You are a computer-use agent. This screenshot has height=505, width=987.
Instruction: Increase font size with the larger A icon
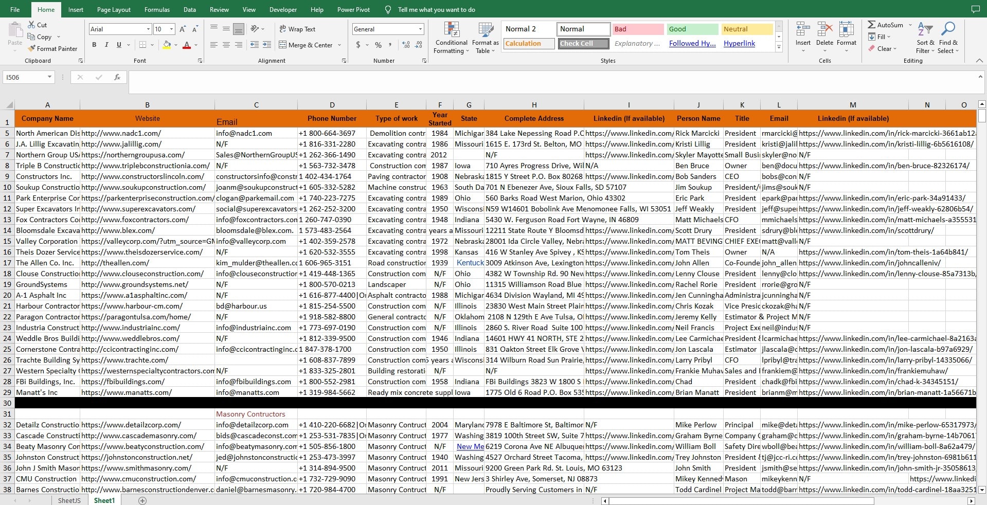click(x=183, y=29)
